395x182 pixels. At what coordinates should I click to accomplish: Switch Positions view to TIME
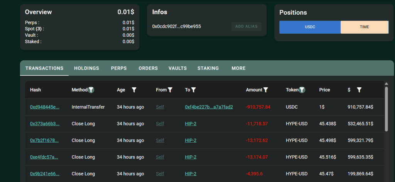click(x=364, y=27)
